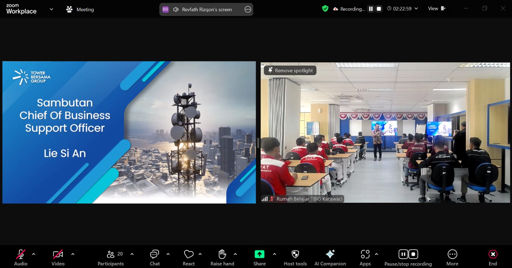512x268 pixels.
Task: Click divider between shared screen and video
Action: (258, 143)
